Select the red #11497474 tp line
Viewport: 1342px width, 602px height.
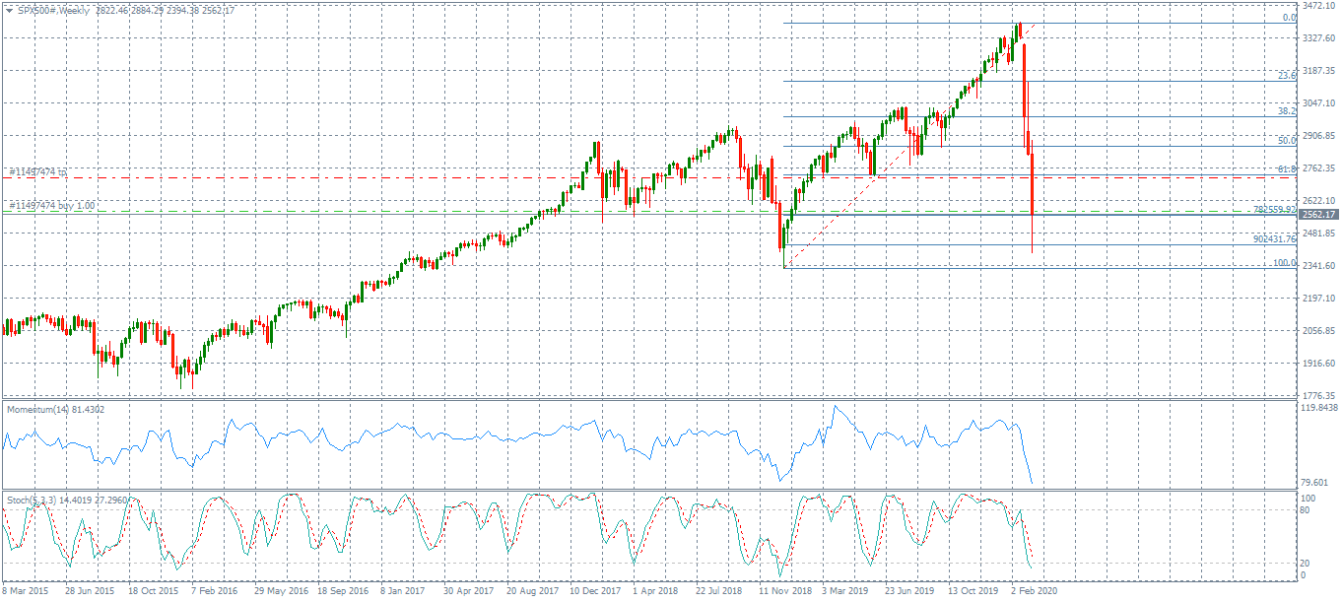coord(394,177)
